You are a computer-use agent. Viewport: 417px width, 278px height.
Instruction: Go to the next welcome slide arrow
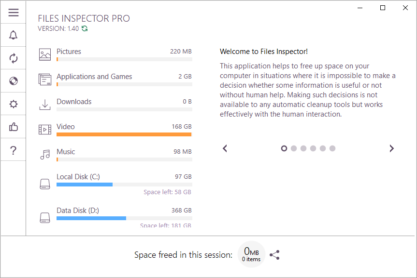391,148
